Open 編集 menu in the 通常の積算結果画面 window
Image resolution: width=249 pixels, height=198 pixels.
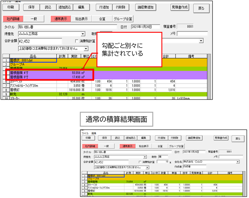(94, 133)
